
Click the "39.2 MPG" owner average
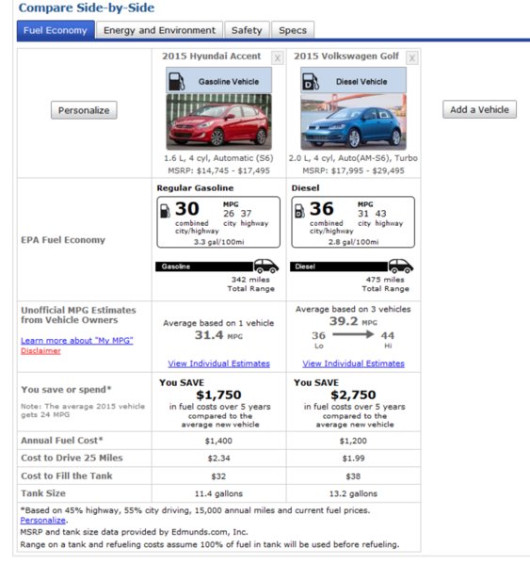pos(353,321)
